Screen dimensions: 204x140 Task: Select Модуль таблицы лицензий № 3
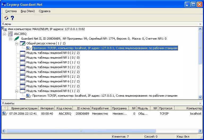(53, 67)
